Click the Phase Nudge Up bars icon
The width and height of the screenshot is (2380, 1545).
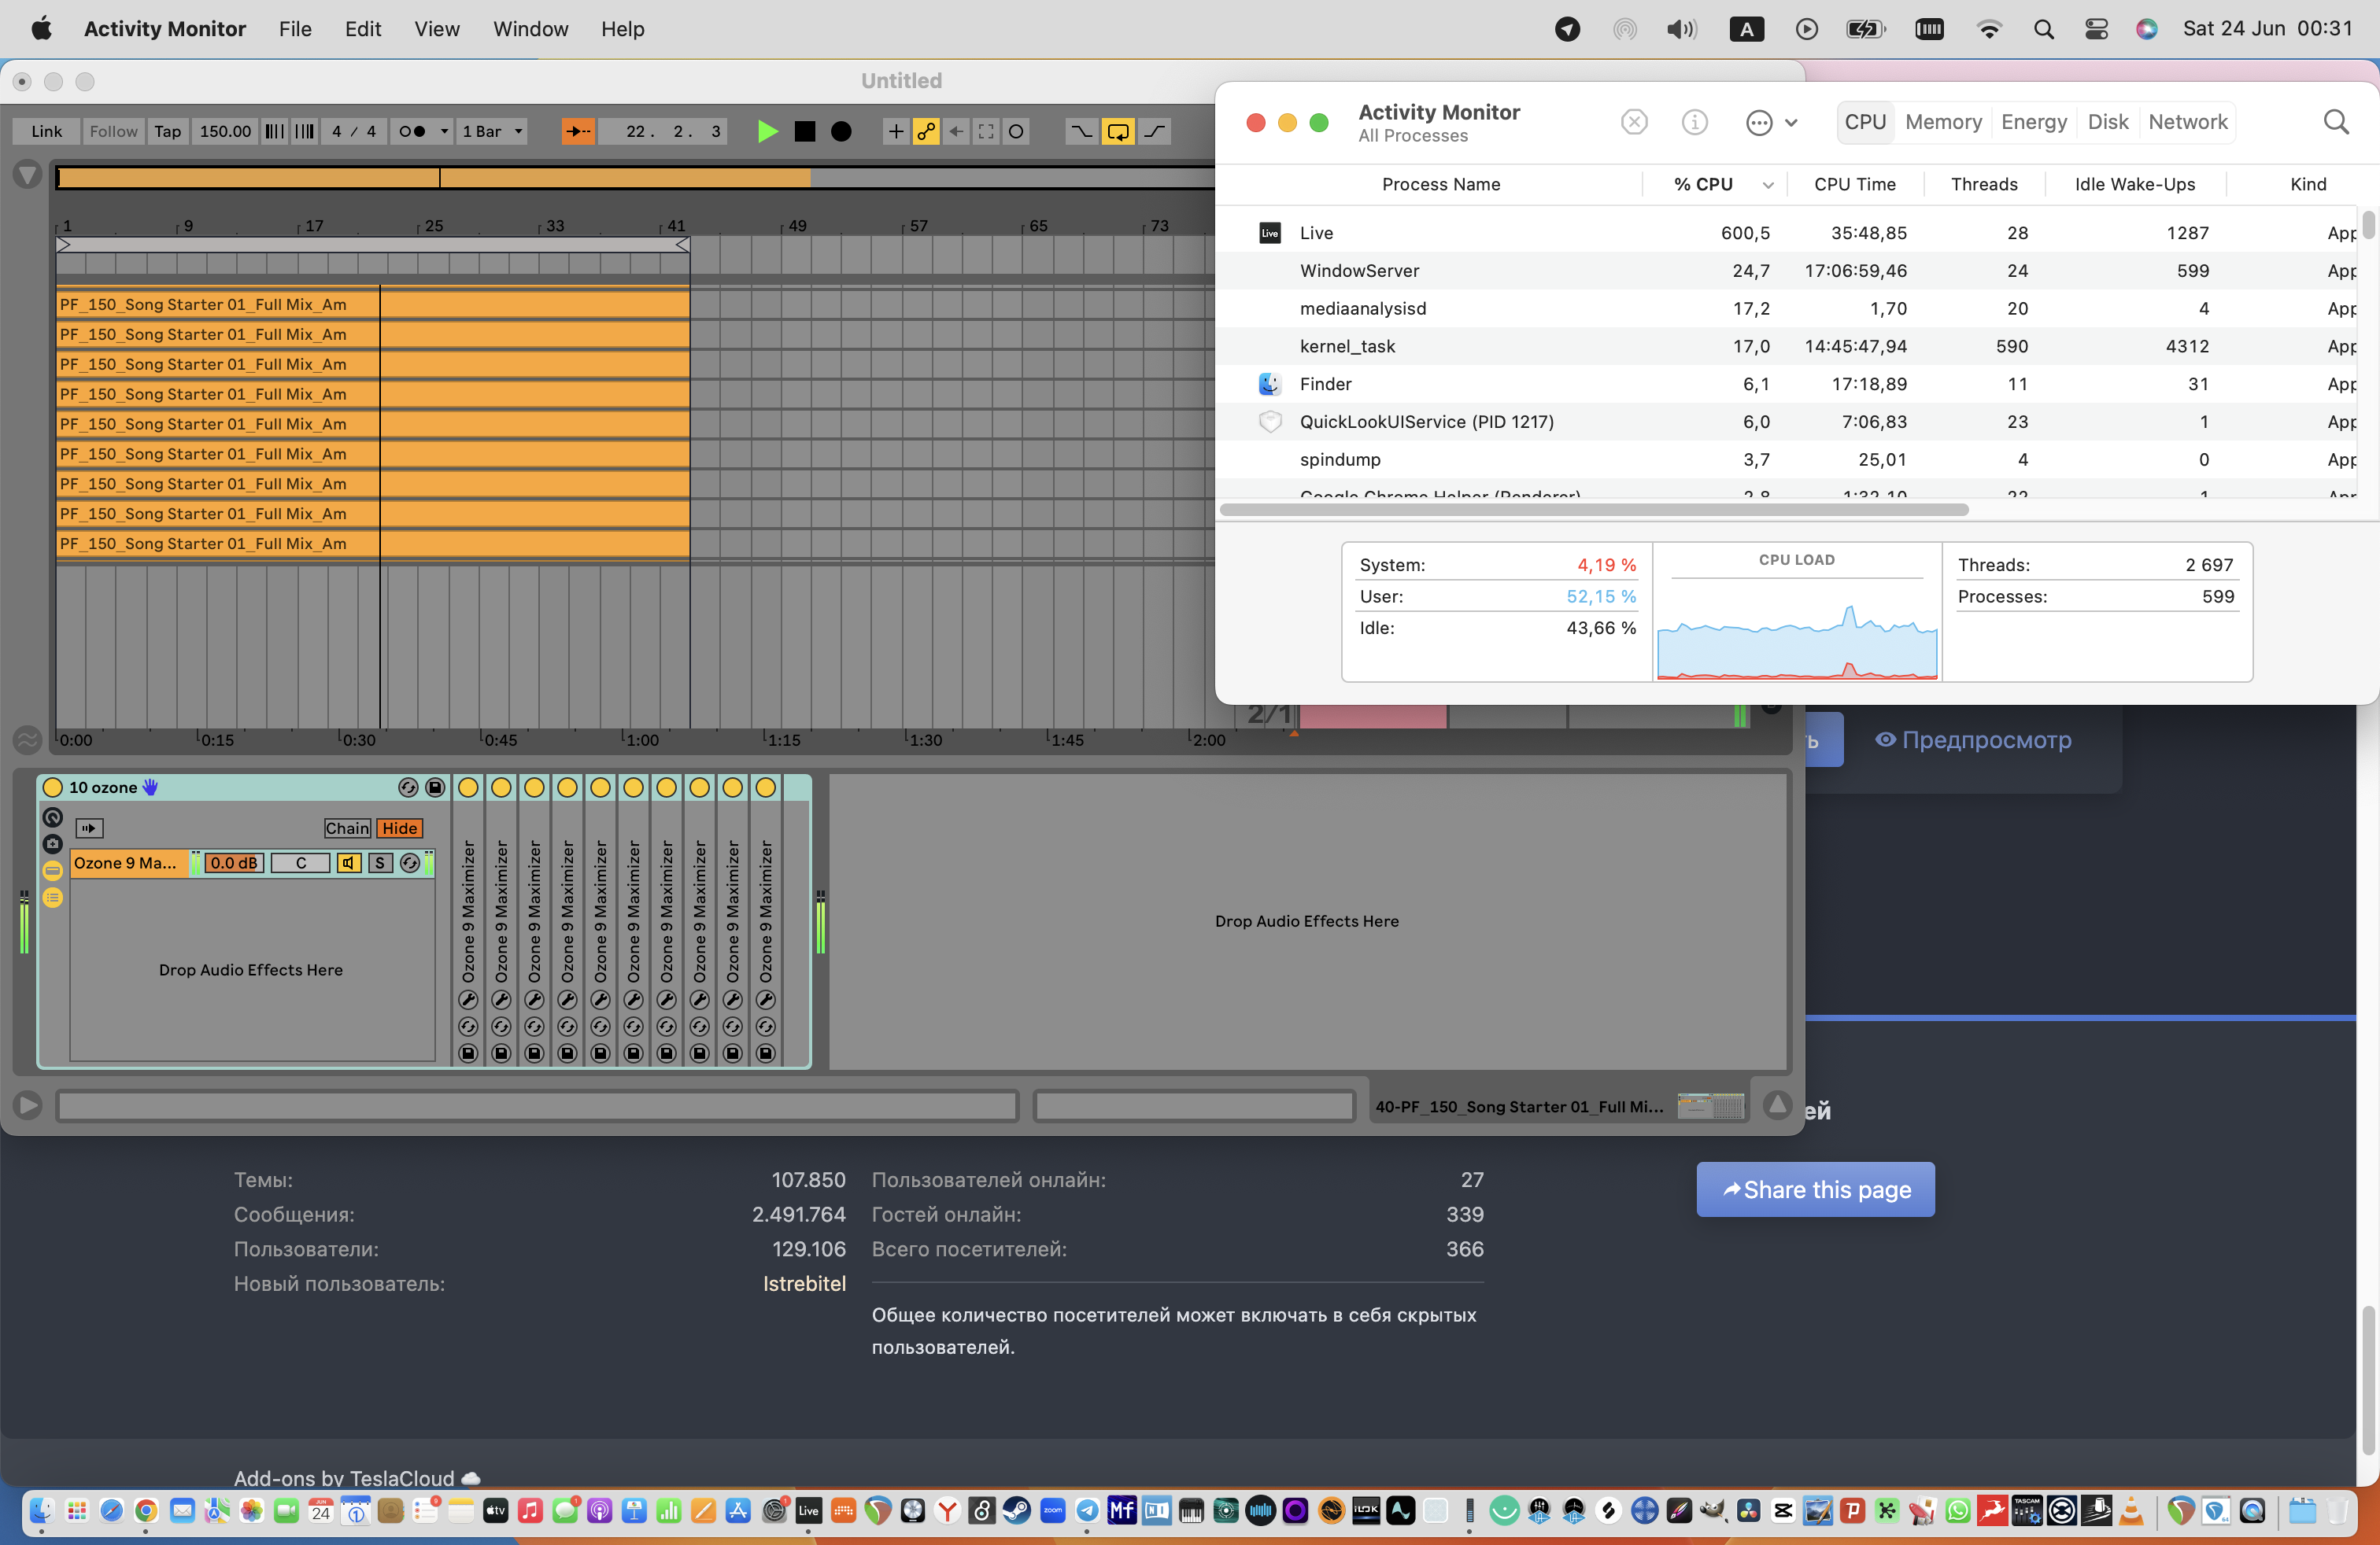pos(305,131)
